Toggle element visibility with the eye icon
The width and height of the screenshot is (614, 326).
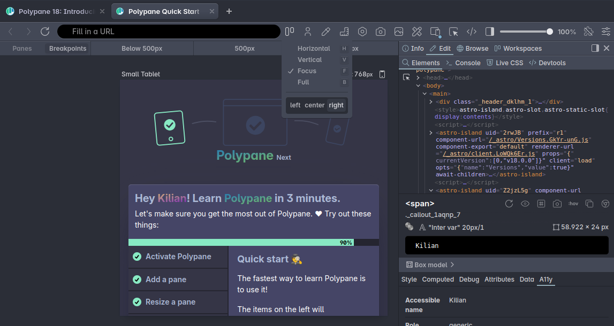coord(525,204)
